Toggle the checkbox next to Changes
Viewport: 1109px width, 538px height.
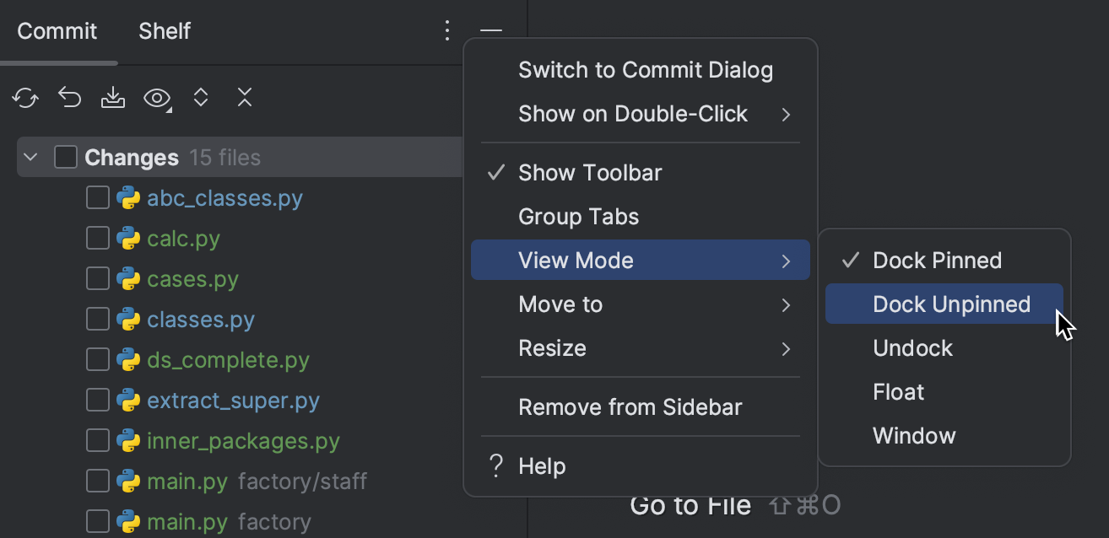click(65, 156)
